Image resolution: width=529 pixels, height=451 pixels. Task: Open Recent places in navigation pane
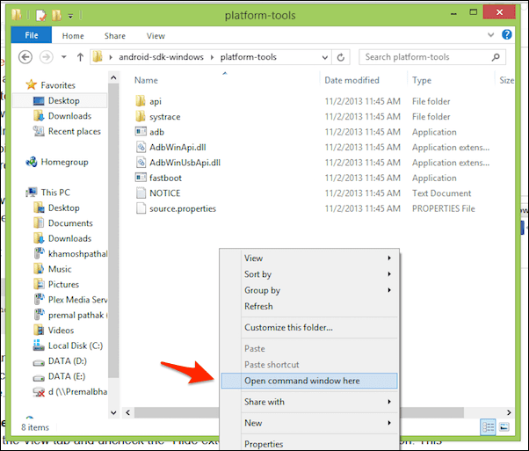[74, 131]
